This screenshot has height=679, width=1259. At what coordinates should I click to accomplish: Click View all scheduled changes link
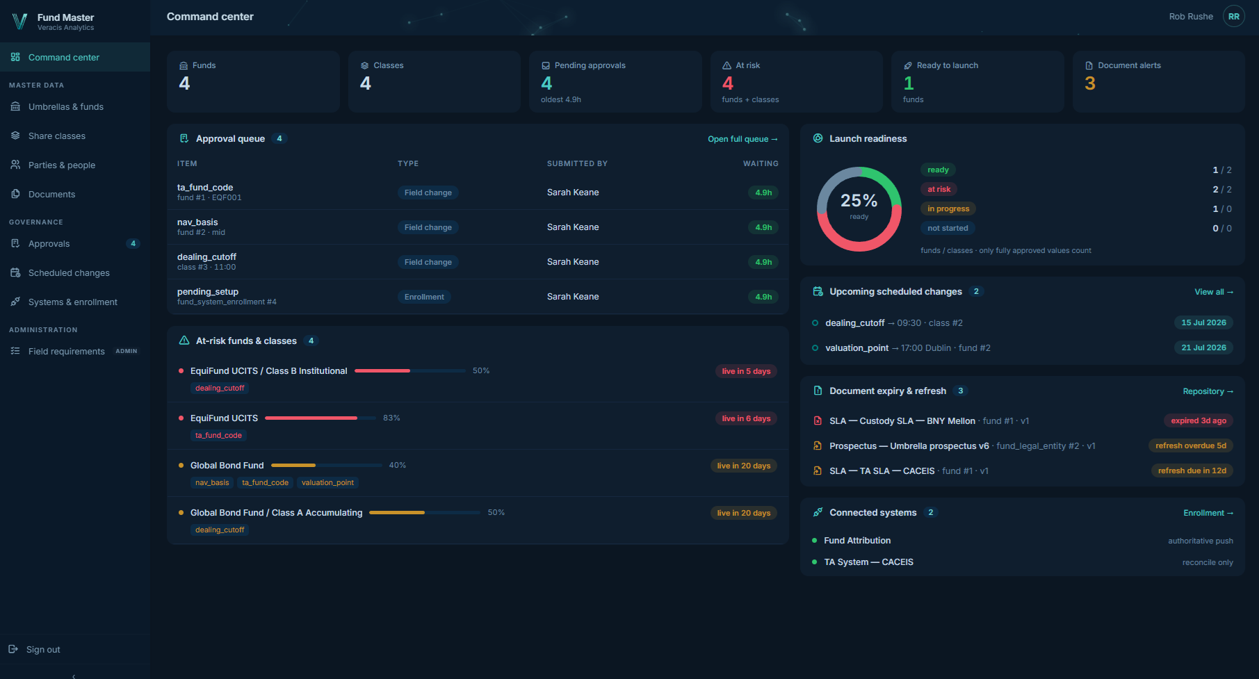pyautogui.click(x=1214, y=292)
